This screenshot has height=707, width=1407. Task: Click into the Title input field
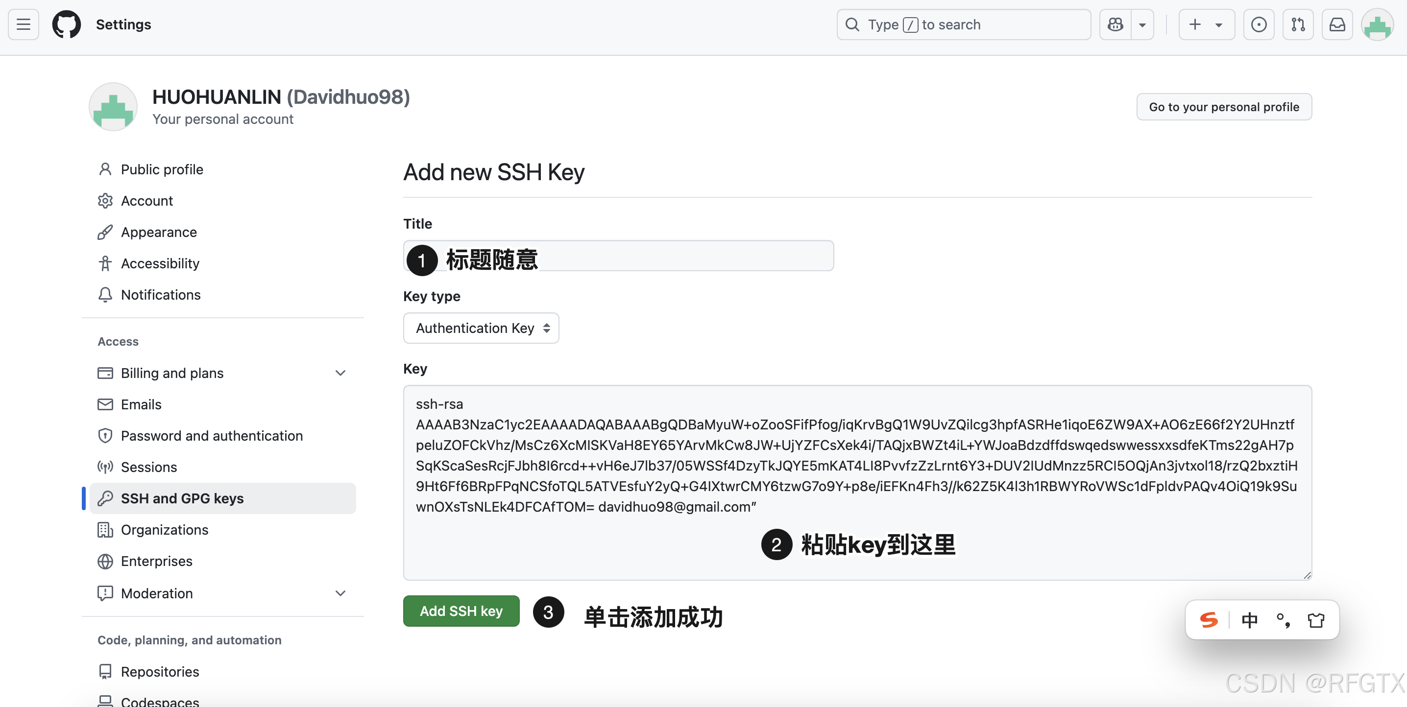click(x=619, y=256)
